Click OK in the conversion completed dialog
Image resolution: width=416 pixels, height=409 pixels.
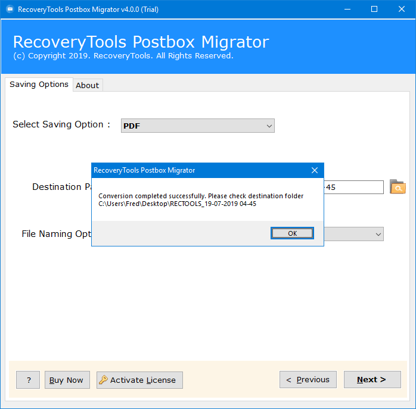pos(292,233)
